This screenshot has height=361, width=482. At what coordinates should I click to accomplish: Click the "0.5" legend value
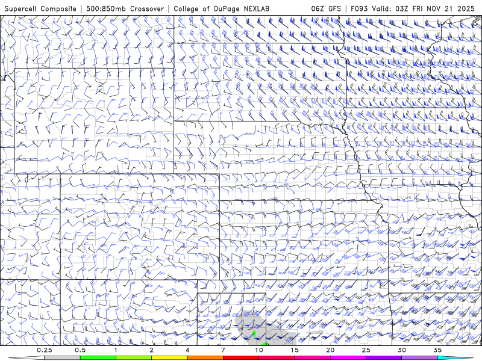(80, 350)
